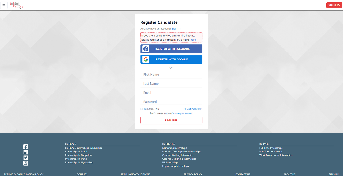
Task: Open the footer LinkedIn icon
Action: [x=25, y=152]
